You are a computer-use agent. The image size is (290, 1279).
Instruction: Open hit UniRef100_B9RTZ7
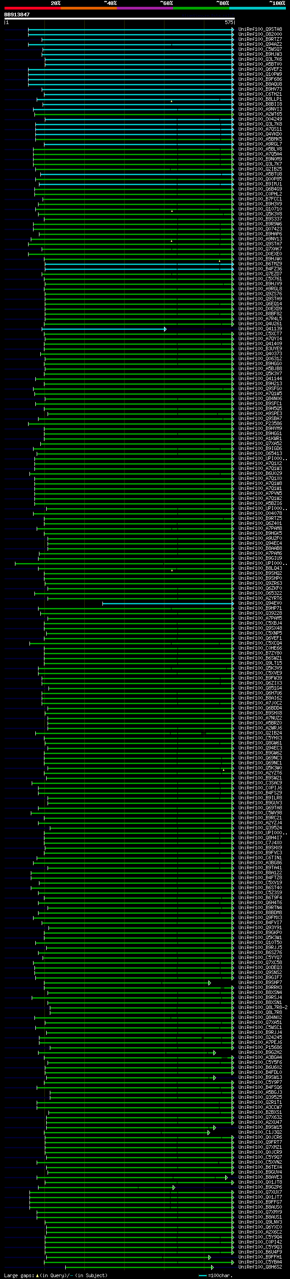tap(260, 39)
